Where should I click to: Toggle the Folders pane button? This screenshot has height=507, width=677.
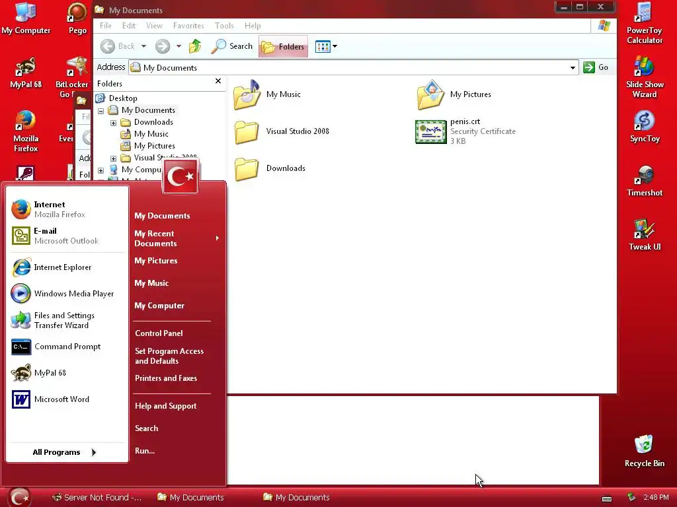tap(283, 46)
